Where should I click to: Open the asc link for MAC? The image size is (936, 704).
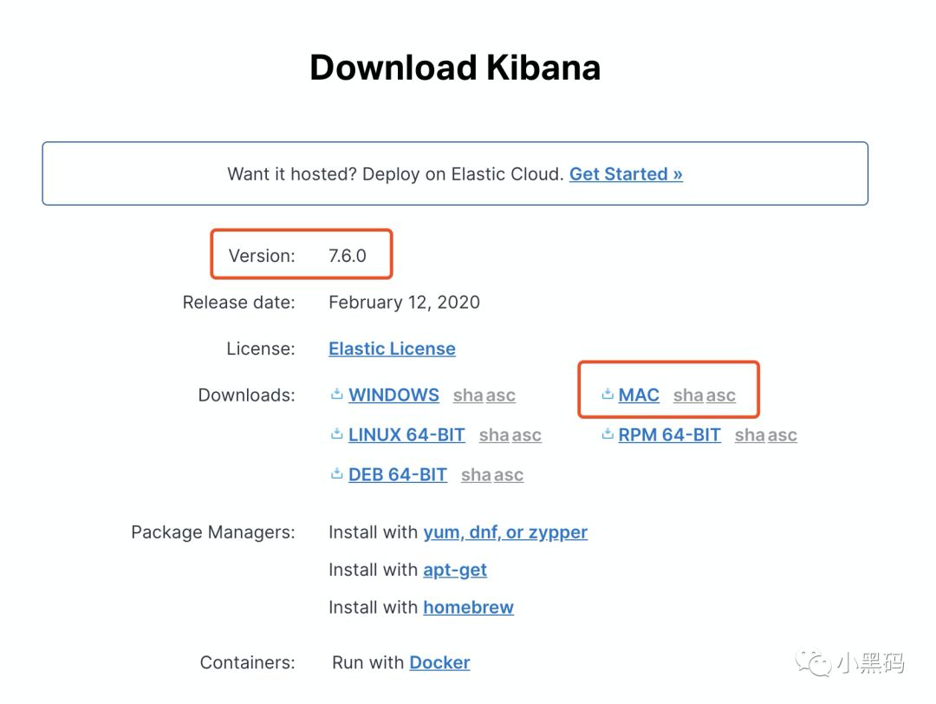721,396
